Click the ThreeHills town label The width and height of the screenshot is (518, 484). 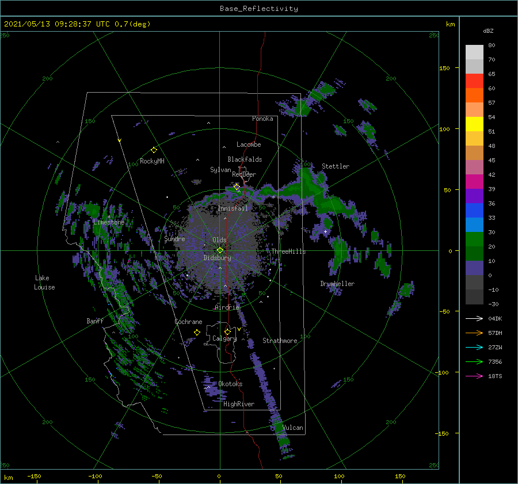[288, 251]
